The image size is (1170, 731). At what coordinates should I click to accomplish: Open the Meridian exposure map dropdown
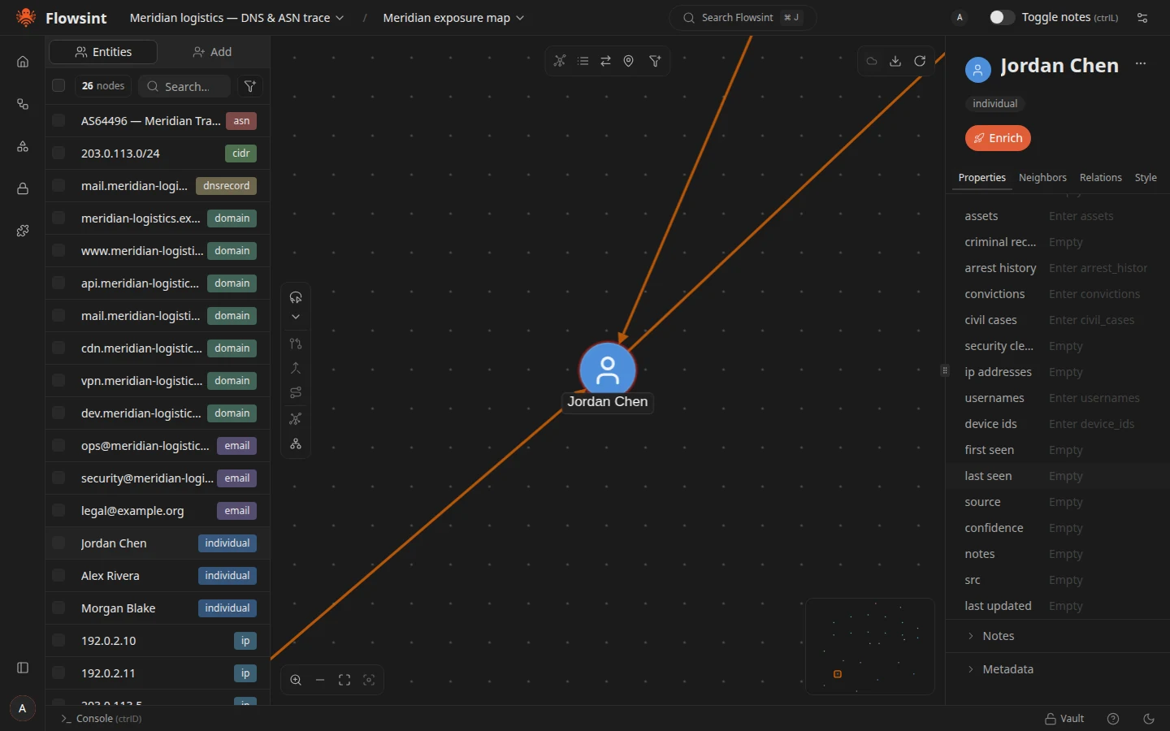coord(453,18)
